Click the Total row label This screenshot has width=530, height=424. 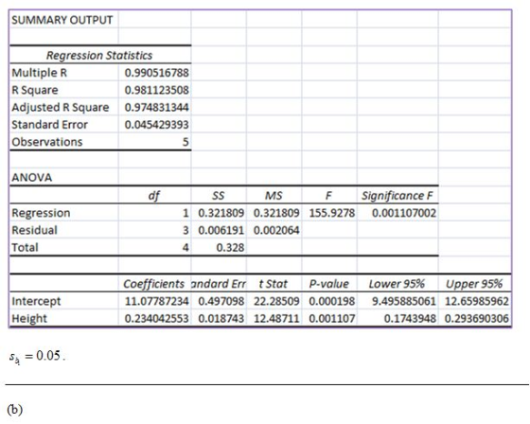pos(25,248)
